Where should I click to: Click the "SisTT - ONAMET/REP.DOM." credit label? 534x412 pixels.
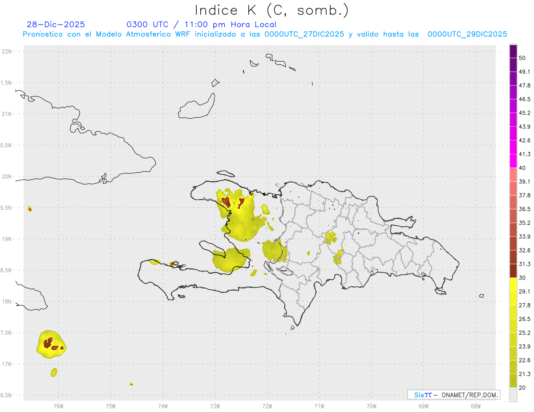454,395
